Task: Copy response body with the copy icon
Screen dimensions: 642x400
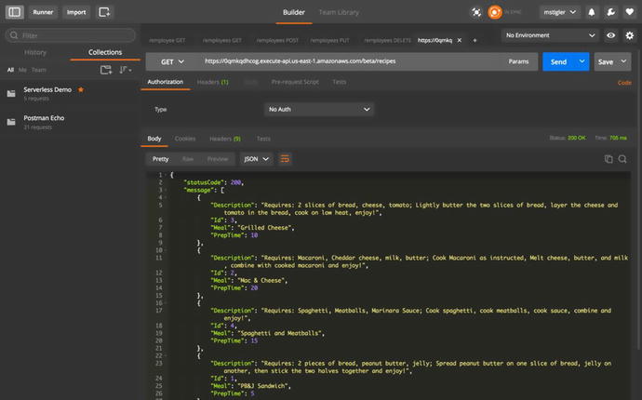Action: [x=609, y=159]
